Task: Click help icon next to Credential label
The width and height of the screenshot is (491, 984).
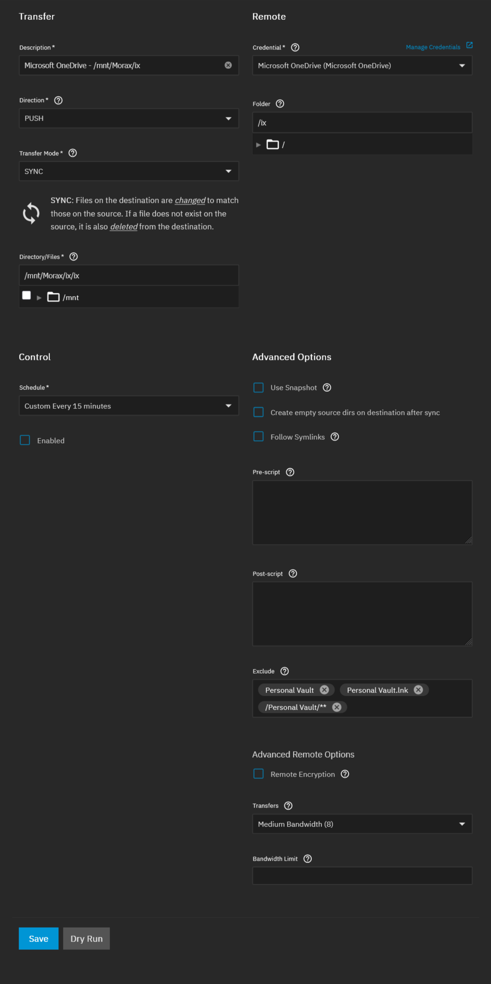Action: pyautogui.click(x=295, y=48)
